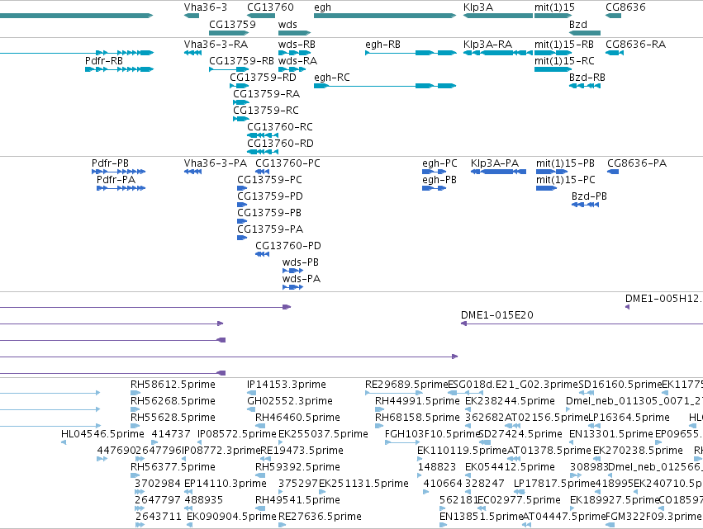Screen dimensions: 703x529
Task: Select the RE29689.5prime EST label
Action: tap(406, 385)
